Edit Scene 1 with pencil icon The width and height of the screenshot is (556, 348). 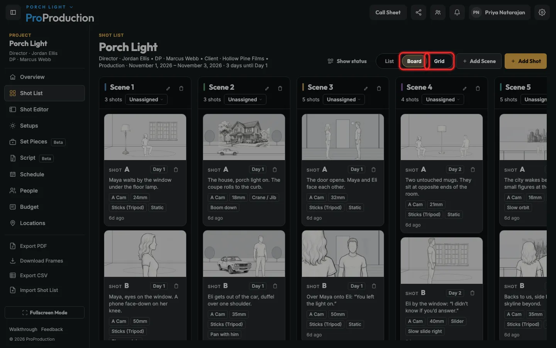point(168,89)
